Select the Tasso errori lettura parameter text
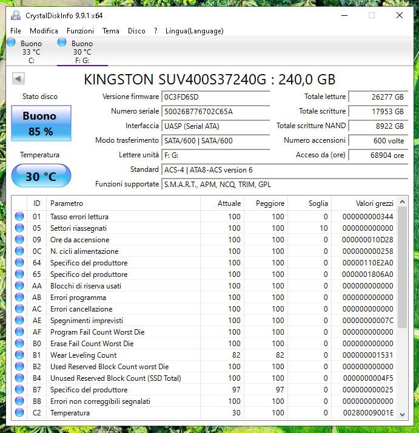The image size is (419, 433). [x=79, y=216]
